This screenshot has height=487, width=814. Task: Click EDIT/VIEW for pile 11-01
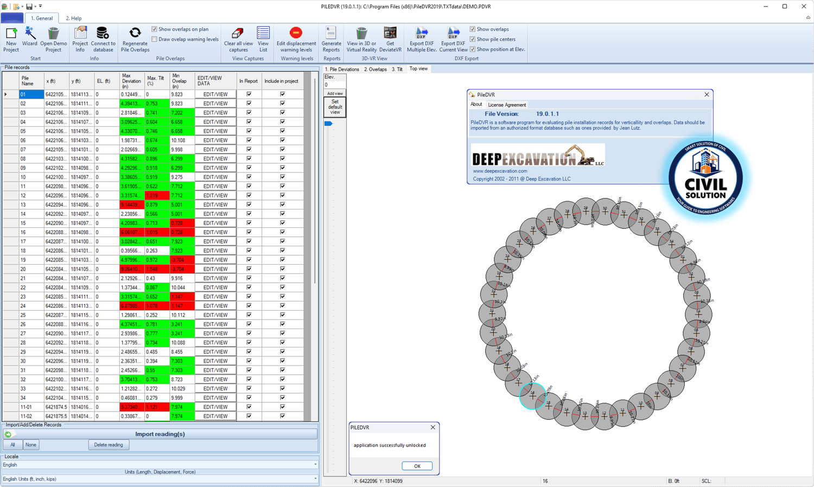215,407
